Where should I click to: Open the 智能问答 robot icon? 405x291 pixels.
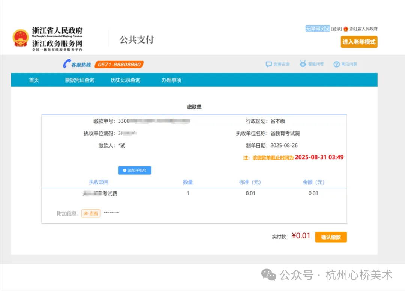tap(303, 63)
